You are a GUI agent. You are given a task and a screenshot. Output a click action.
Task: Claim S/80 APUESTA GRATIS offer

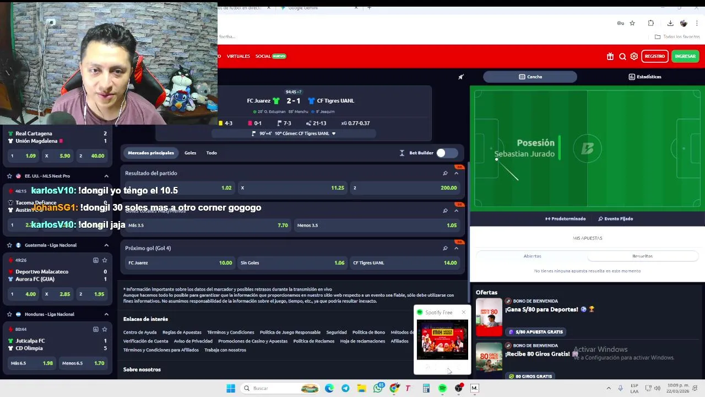click(536, 332)
